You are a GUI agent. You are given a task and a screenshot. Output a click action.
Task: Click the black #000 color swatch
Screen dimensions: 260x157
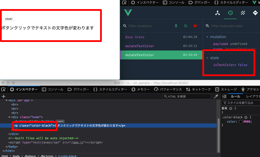(240, 122)
